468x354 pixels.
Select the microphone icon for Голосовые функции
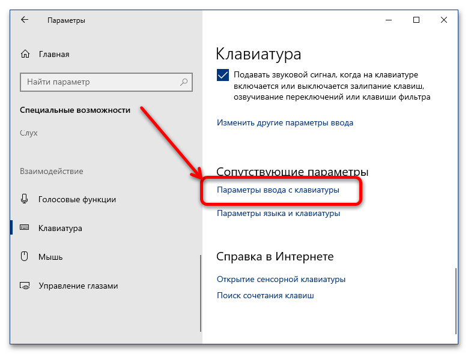(25, 199)
